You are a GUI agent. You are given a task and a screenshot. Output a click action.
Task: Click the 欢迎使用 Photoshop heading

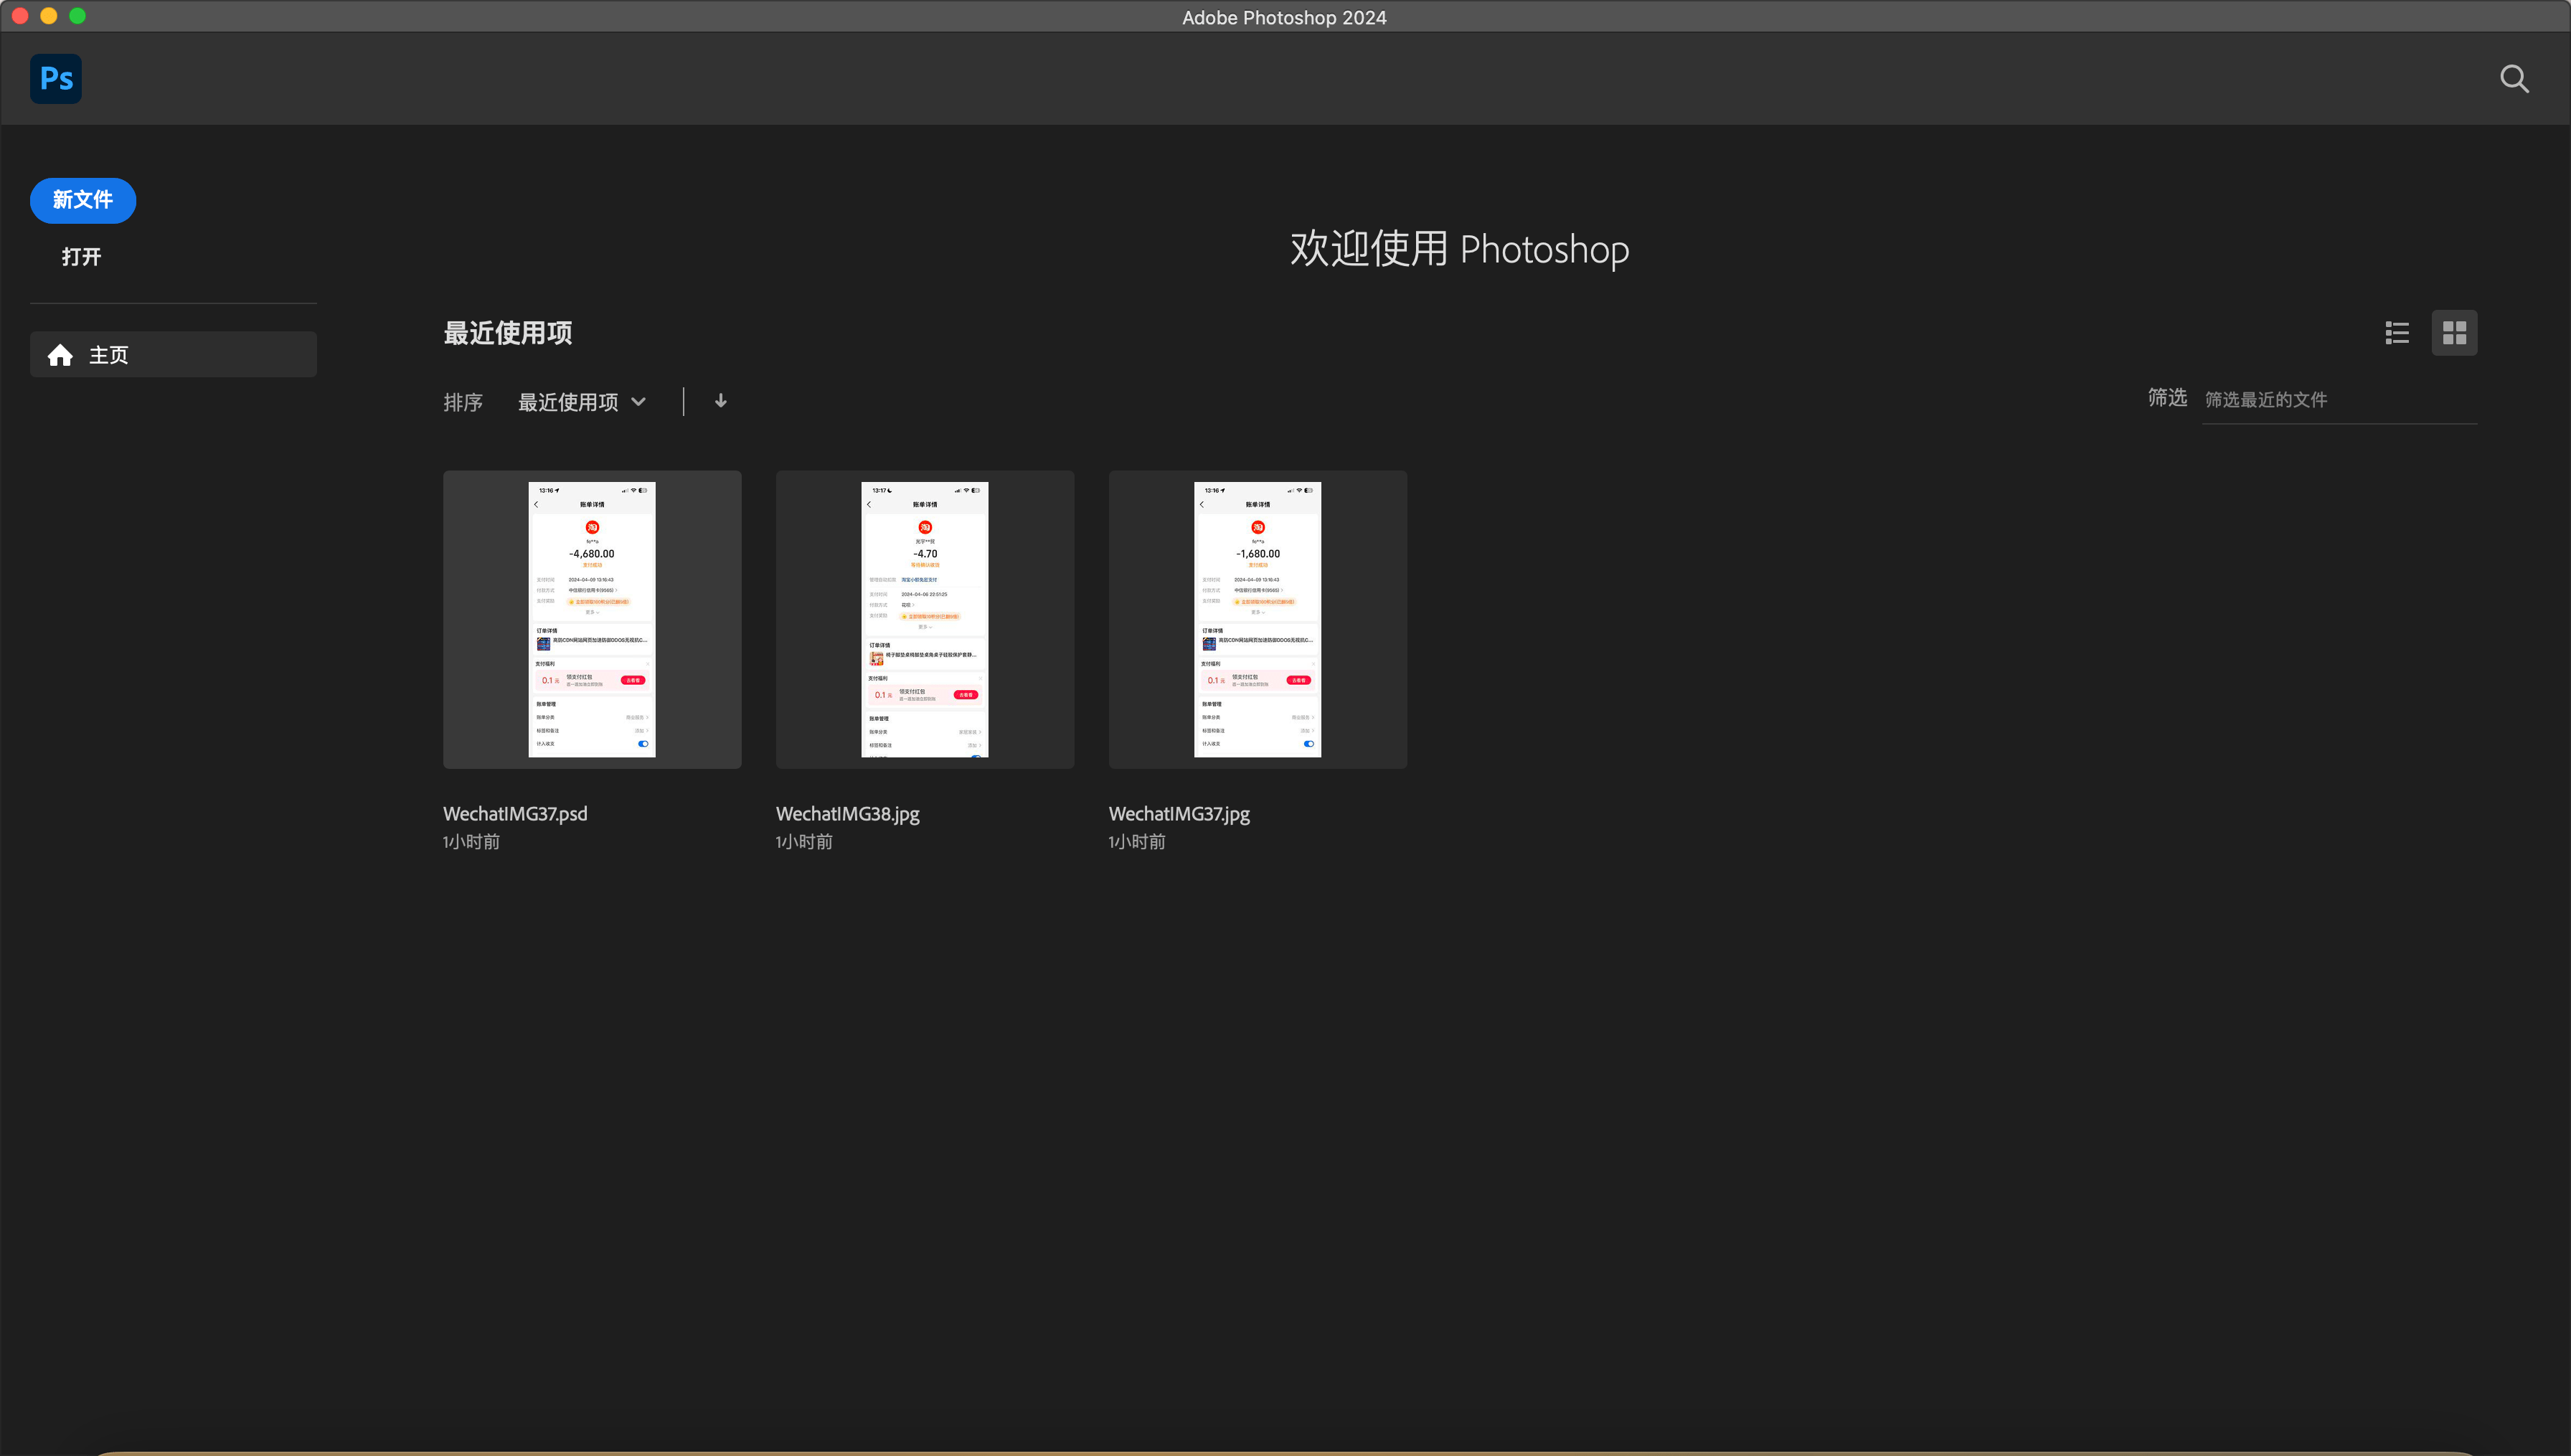1459,249
